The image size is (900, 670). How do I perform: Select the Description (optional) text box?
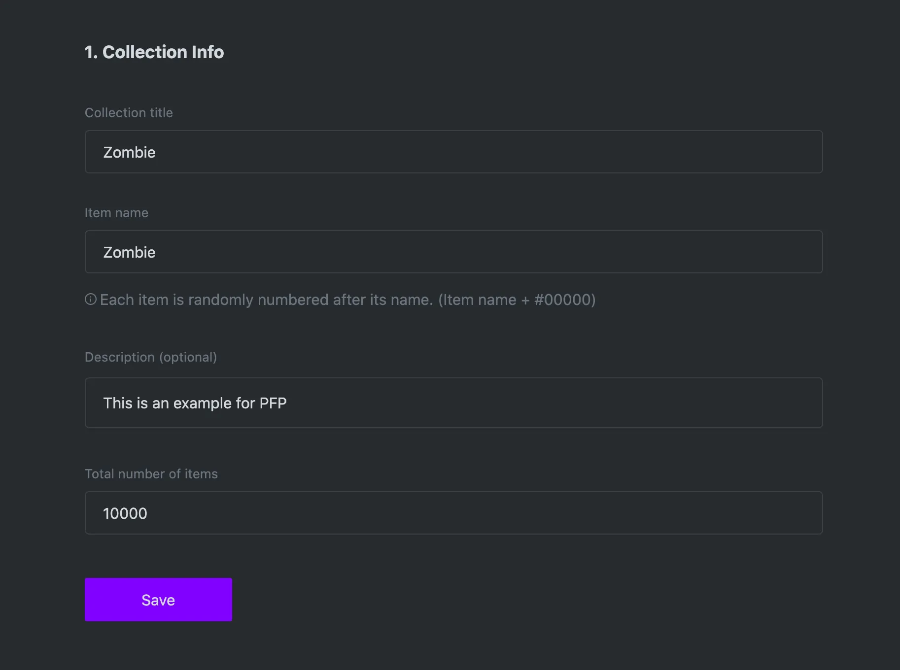tap(453, 402)
